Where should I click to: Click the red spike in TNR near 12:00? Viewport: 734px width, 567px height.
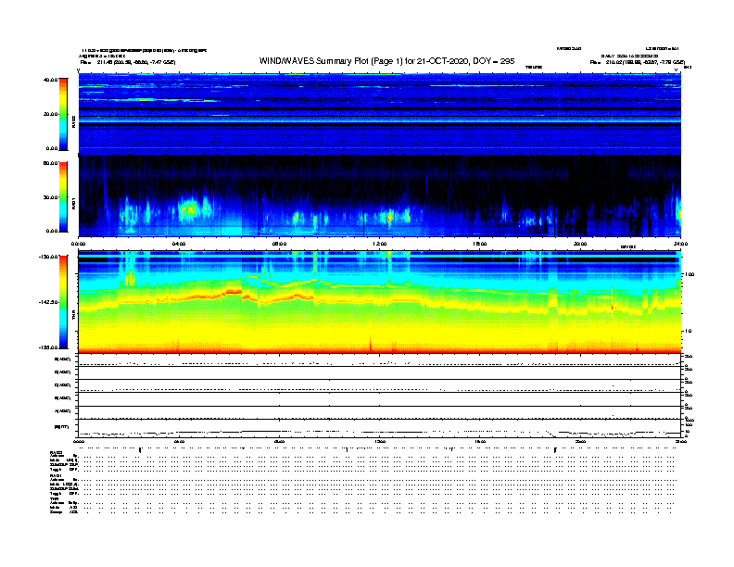(371, 344)
